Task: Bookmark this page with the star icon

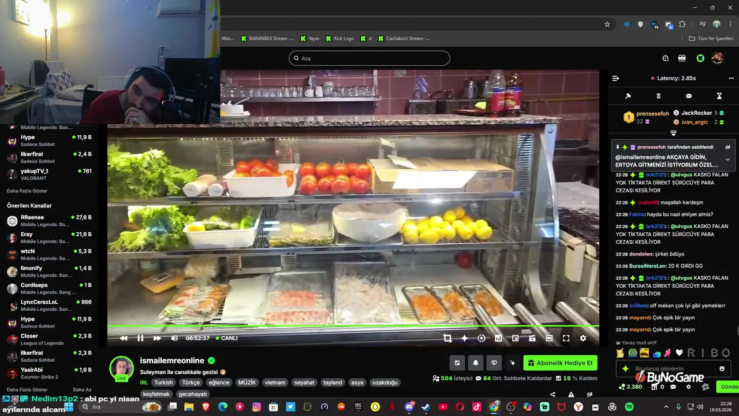Action: [607, 24]
